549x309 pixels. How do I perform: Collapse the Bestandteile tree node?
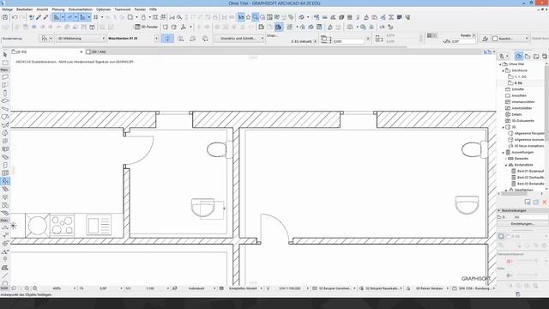point(506,165)
